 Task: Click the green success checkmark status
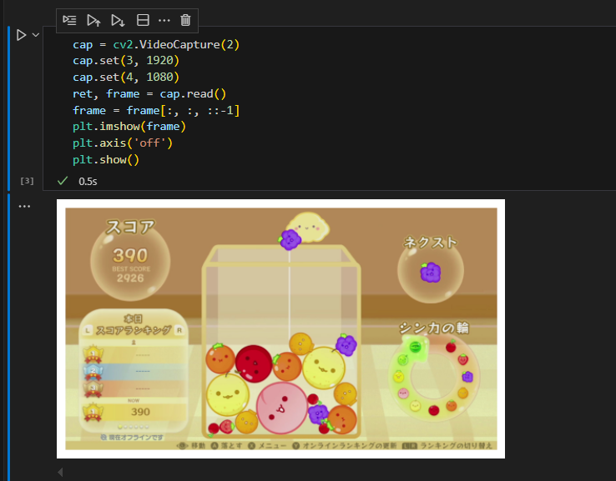tap(63, 180)
